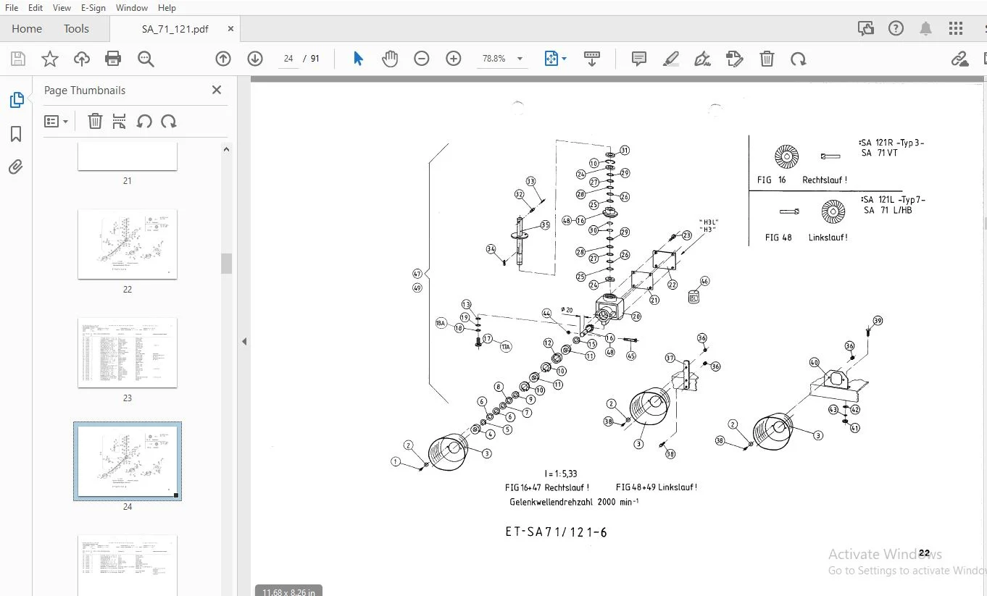Open the Window menu
987x596 pixels.
coord(132,8)
